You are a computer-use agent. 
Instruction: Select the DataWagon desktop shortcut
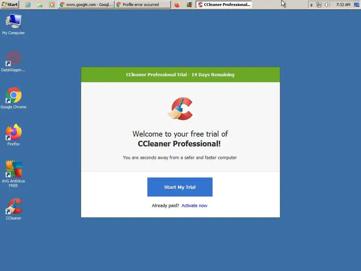point(13,61)
